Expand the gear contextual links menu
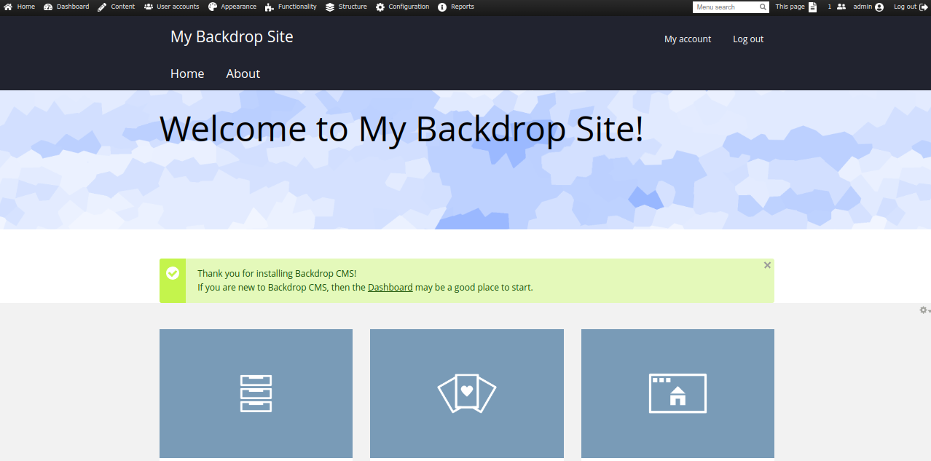This screenshot has width=931, height=461. [x=924, y=310]
